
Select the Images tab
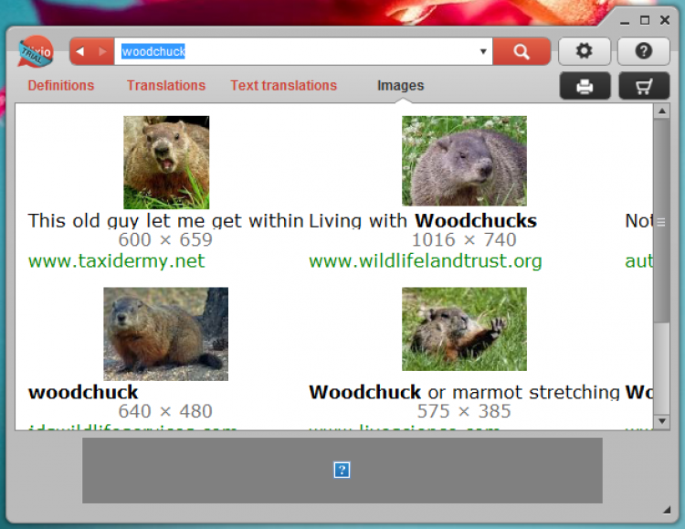point(401,86)
